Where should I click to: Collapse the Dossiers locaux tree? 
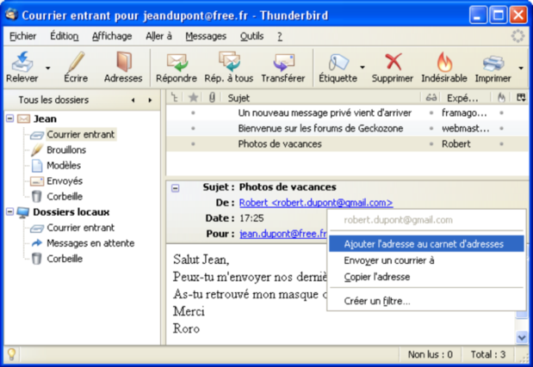(x=9, y=212)
